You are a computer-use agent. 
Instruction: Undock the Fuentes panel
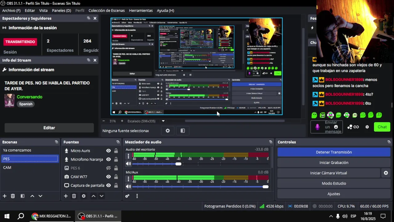tap(118, 142)
